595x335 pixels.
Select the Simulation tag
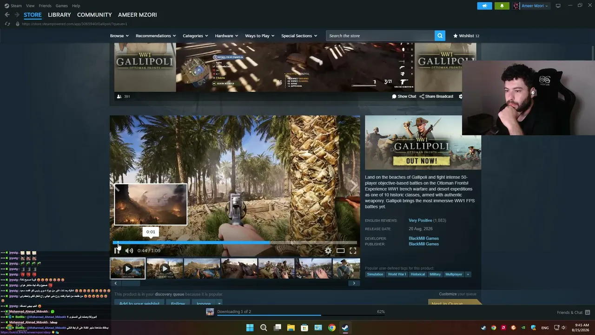pos(375,274)
